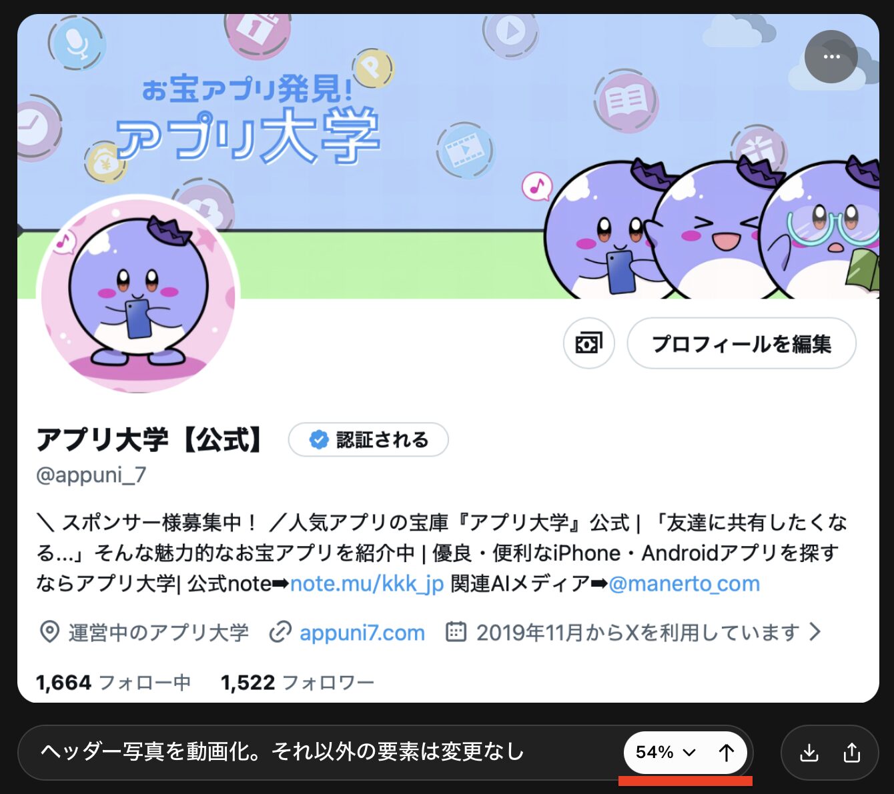Click the share export icon

coord(852,753)
